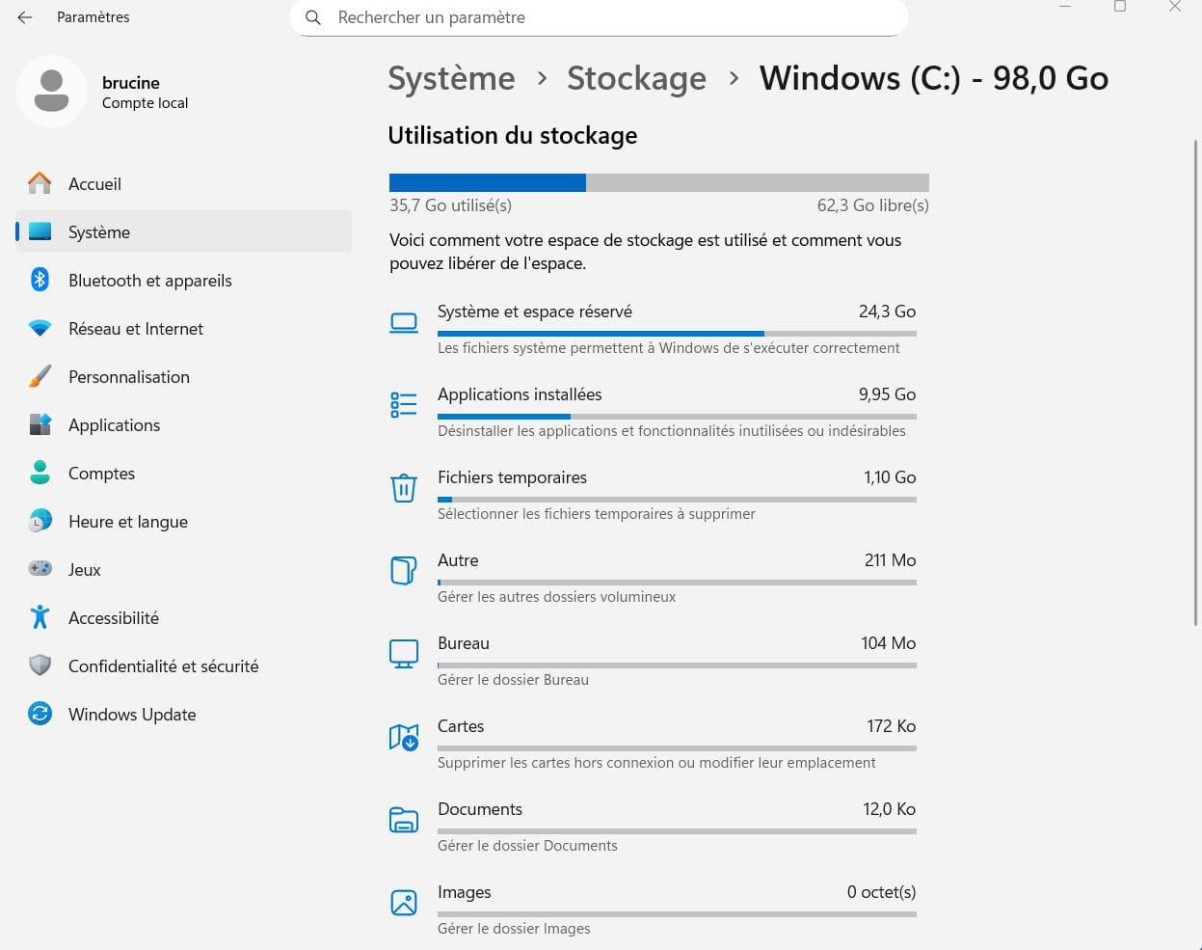Image resolution: width=1202 pixels, height=950 pixels.
Task: Click the Images picture icon
Action: point(404,903)
